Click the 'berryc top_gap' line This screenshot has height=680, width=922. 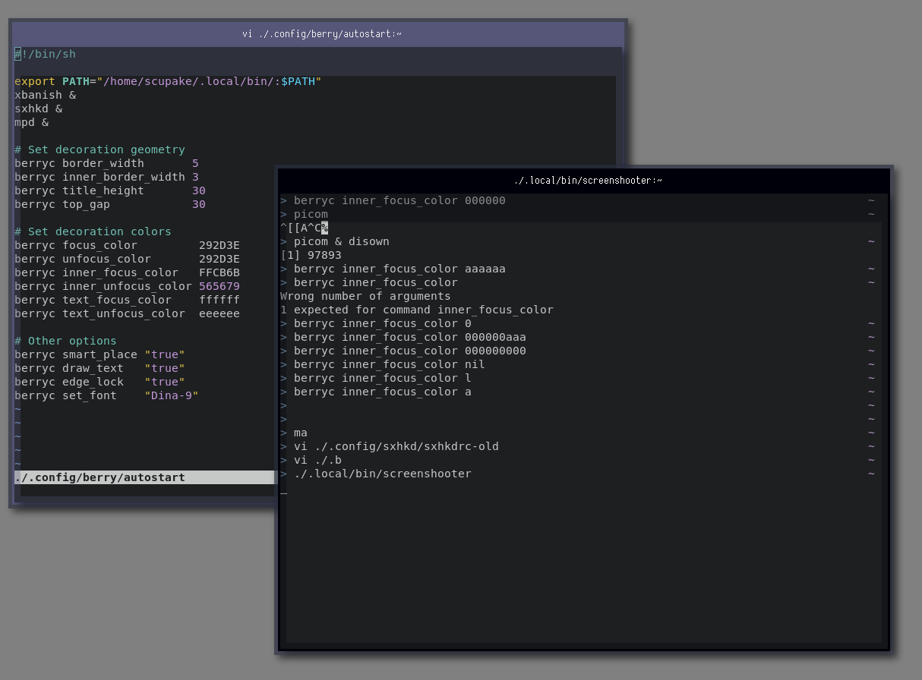click(110, 204)
